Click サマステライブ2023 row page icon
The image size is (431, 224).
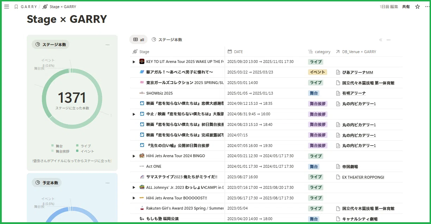click(142, 177)
